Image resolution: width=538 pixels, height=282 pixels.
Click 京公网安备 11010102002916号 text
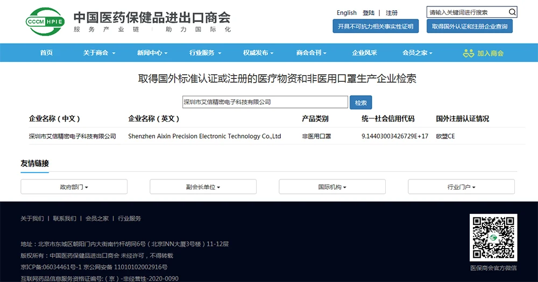click(125, 267)
